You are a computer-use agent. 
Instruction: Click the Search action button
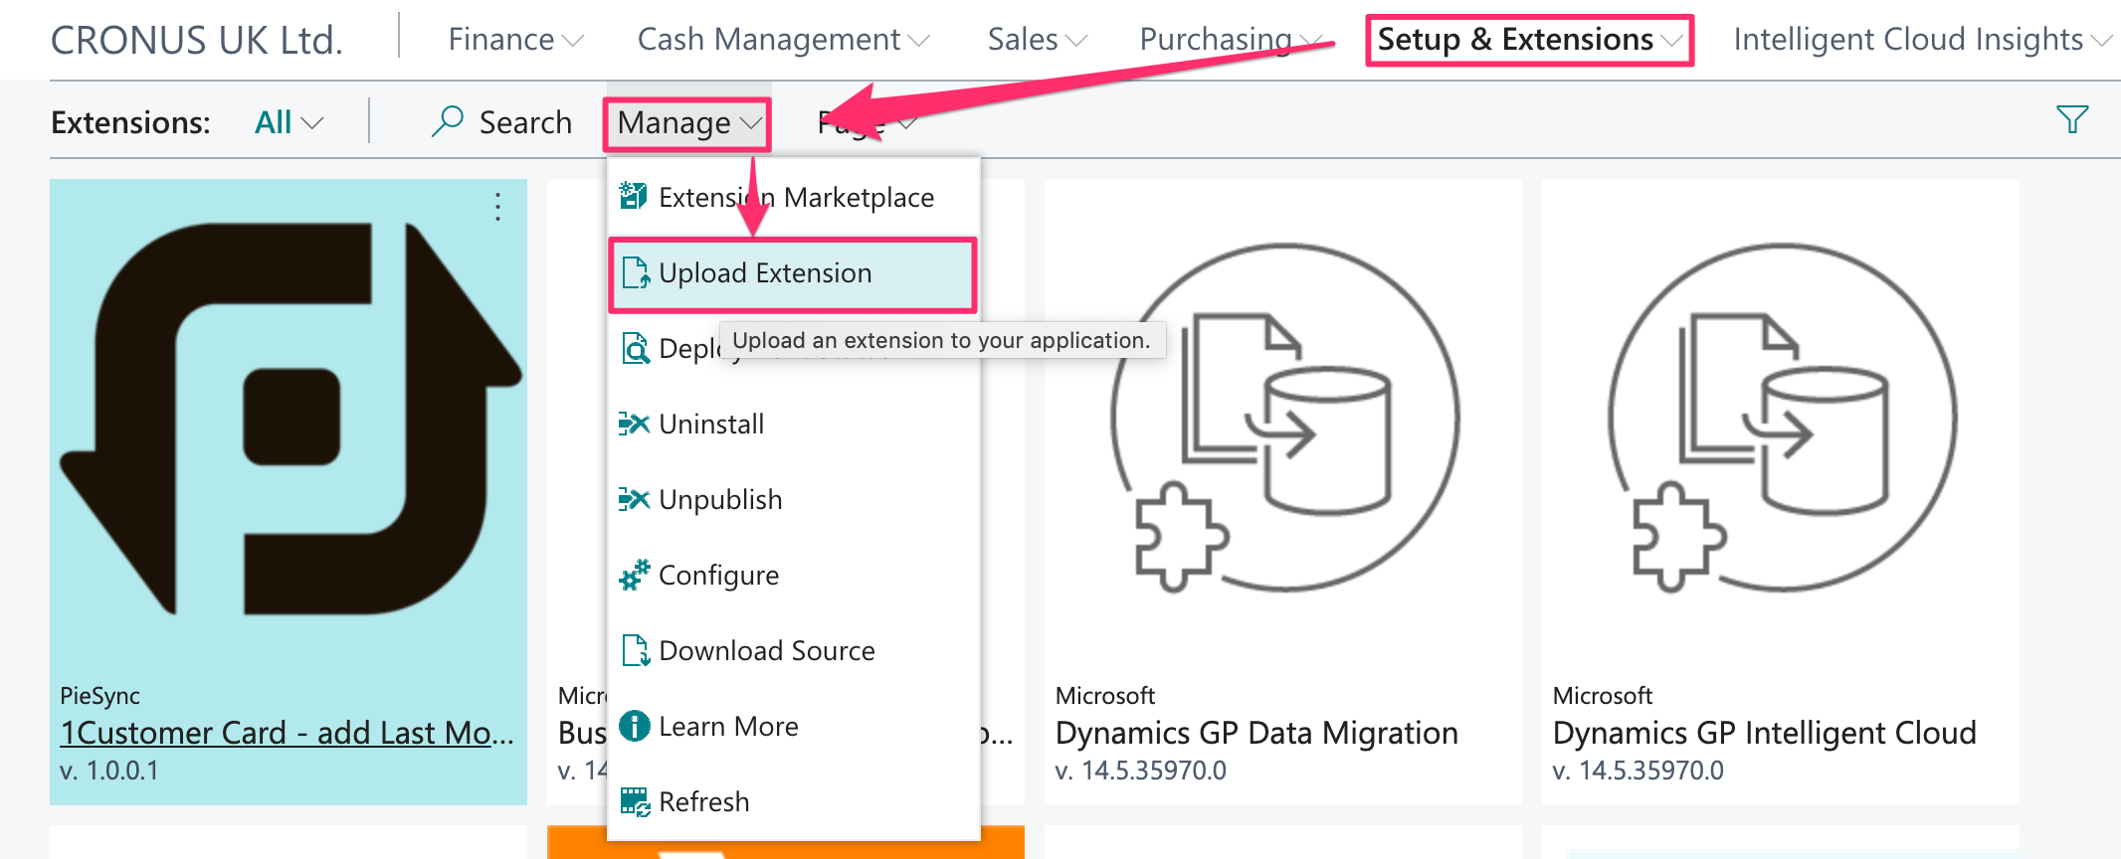(x=501, y=122)
